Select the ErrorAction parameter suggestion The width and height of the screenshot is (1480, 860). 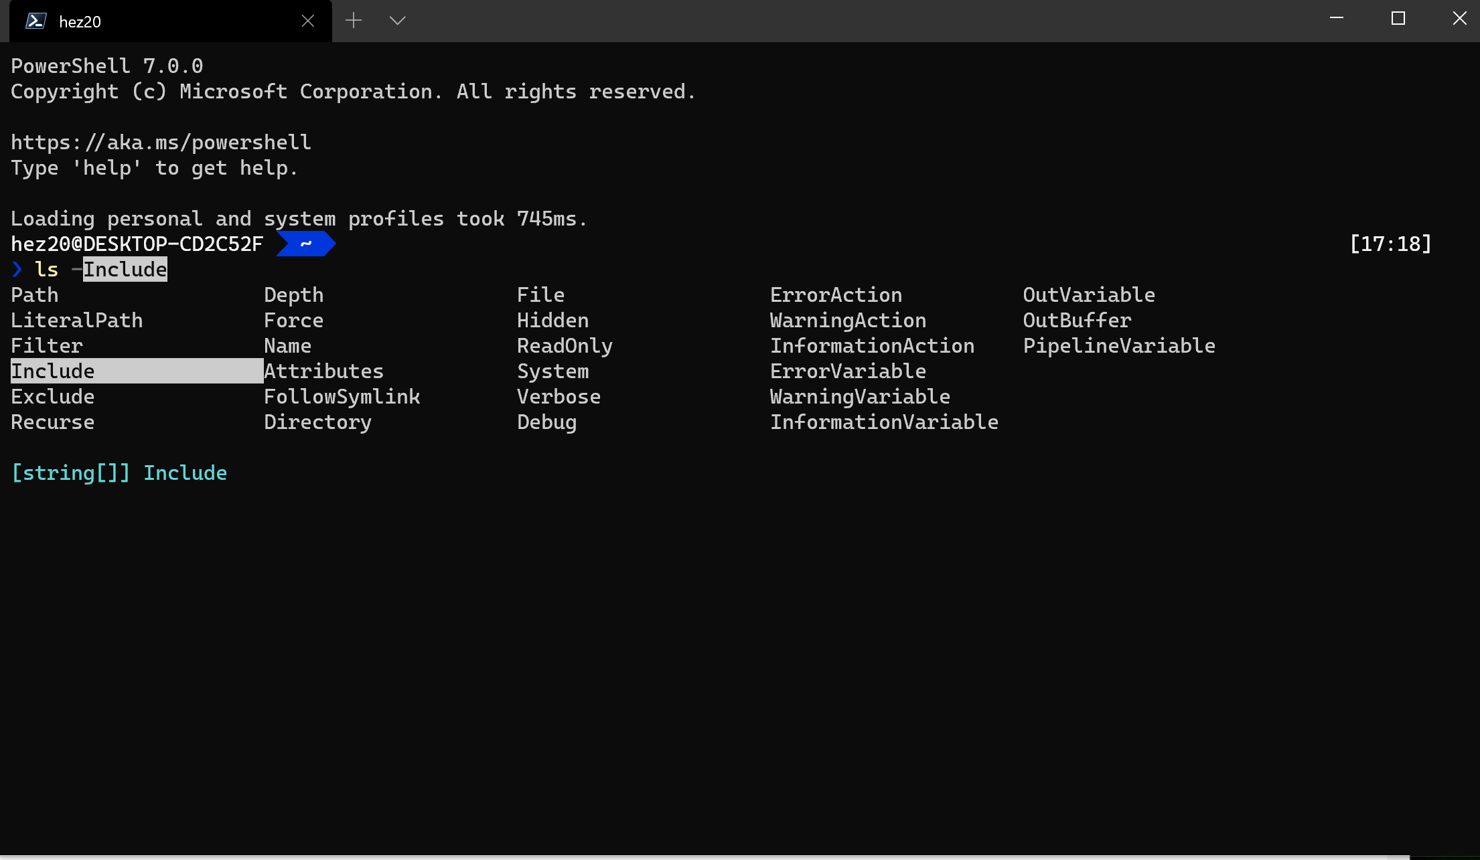pos(836,294)
